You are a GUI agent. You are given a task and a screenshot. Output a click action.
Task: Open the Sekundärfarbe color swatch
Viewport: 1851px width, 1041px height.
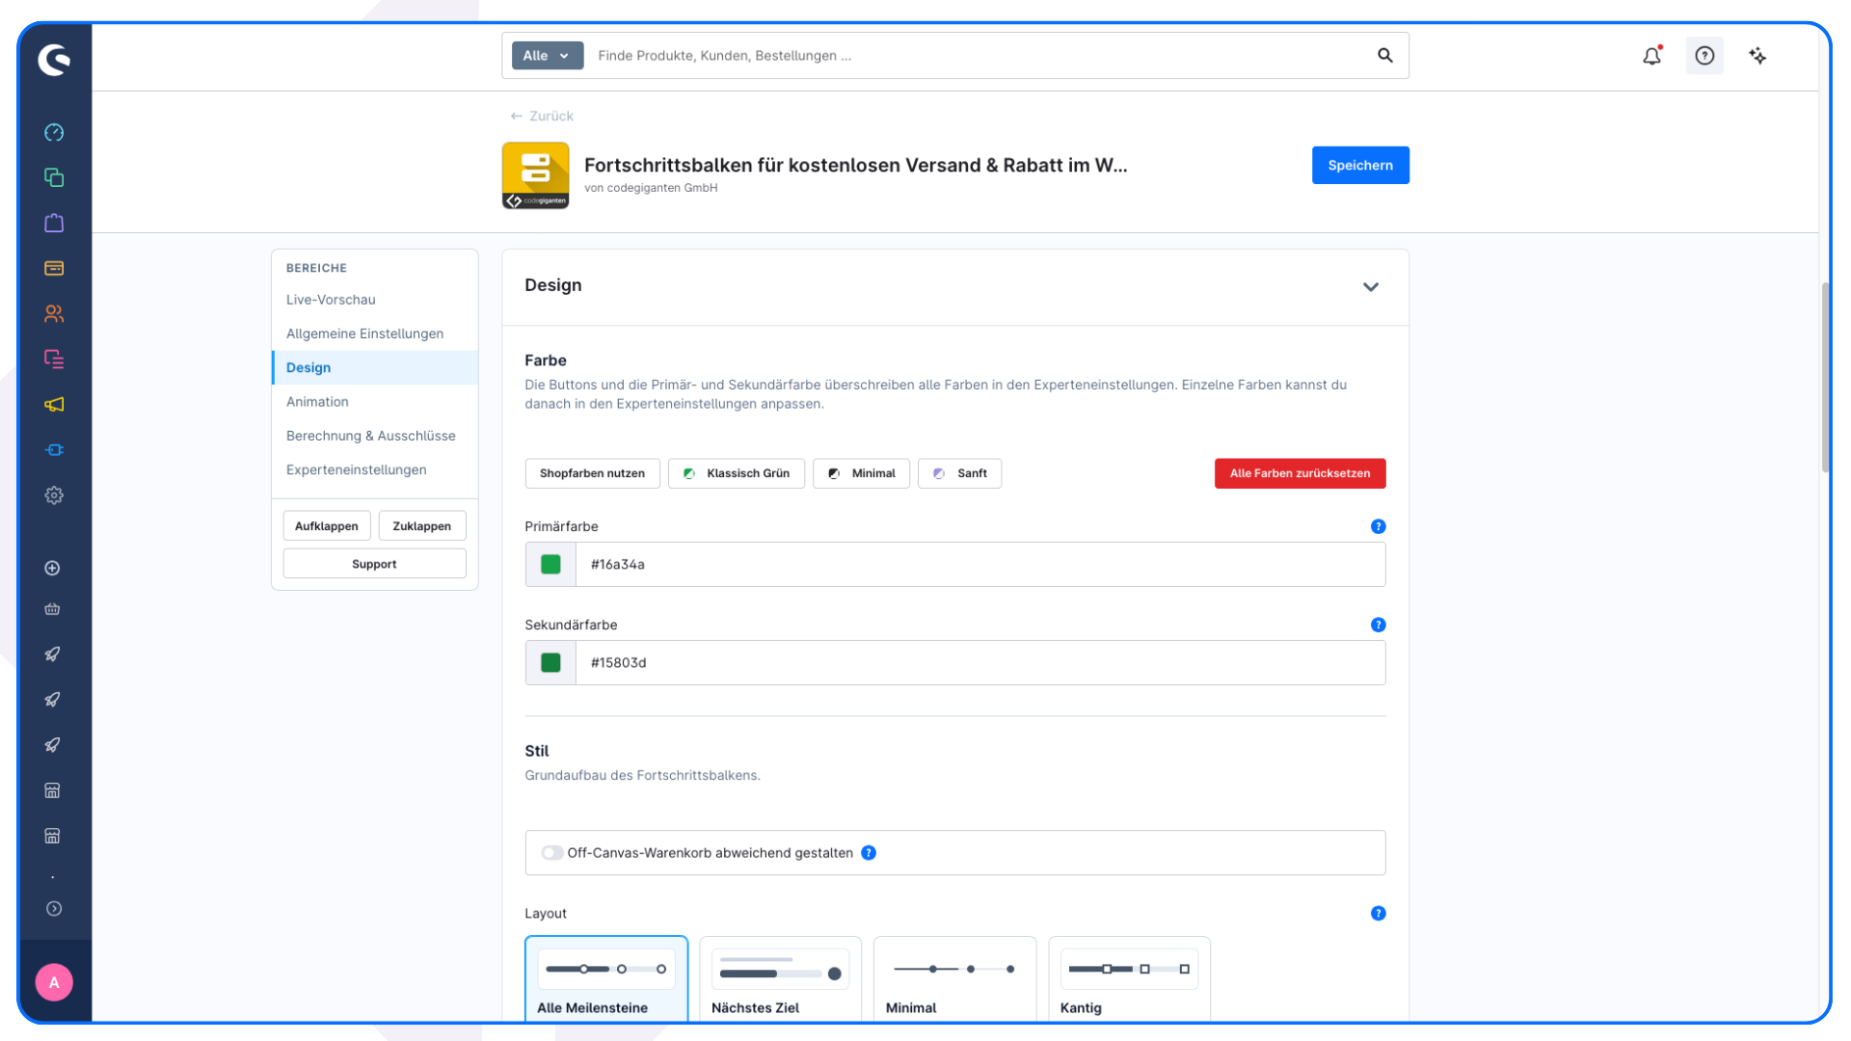click(550, 663)
